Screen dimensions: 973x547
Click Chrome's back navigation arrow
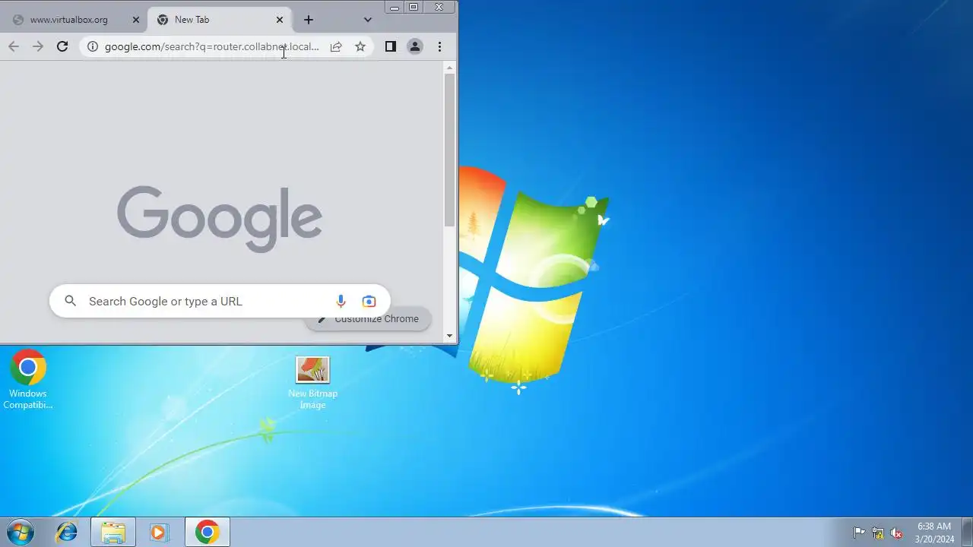[x=14, y=46]
